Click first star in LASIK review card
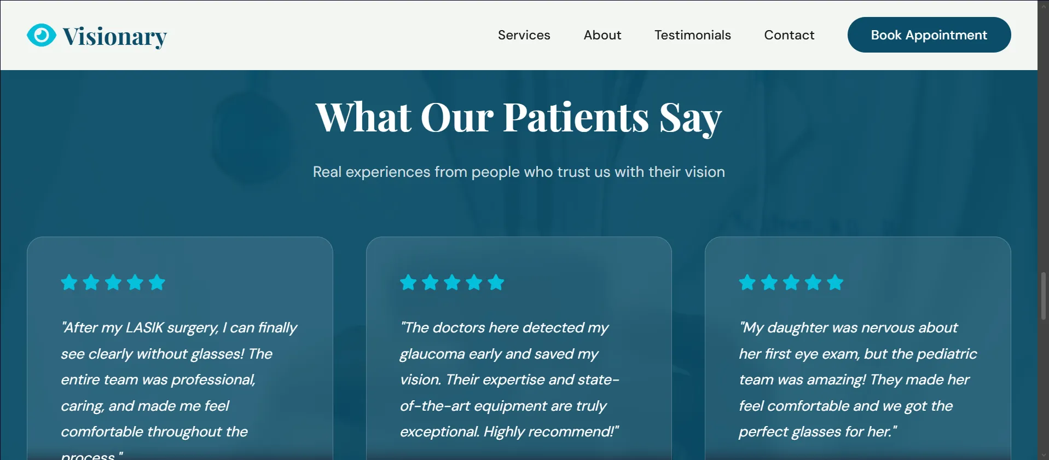The height and width of the screenshot is (460, 1049). (x=69, y=283)
